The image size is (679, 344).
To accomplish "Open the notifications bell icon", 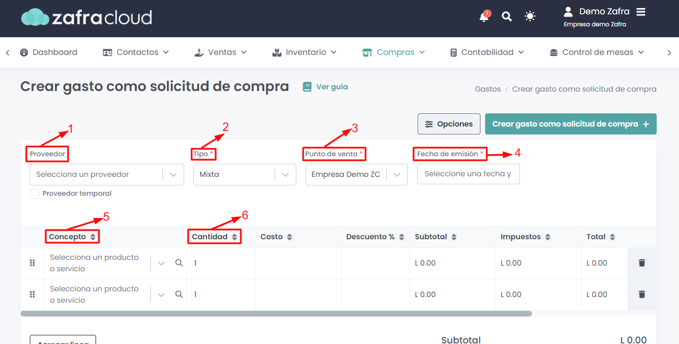I will click(484, 17).
